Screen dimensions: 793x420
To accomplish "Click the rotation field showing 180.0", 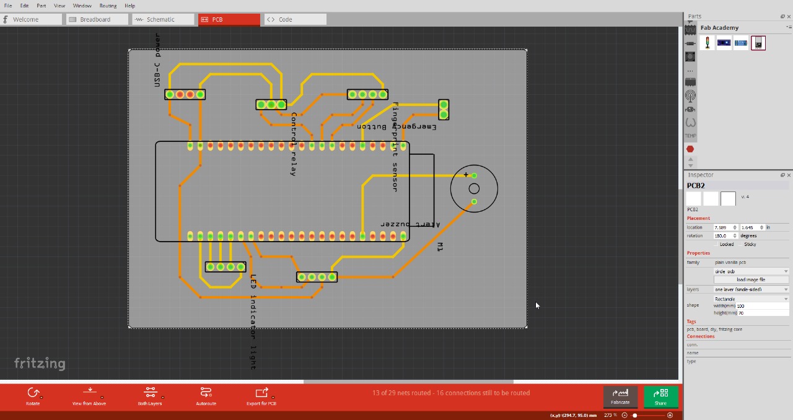I will pyautogui.click(x=723, y=235).
